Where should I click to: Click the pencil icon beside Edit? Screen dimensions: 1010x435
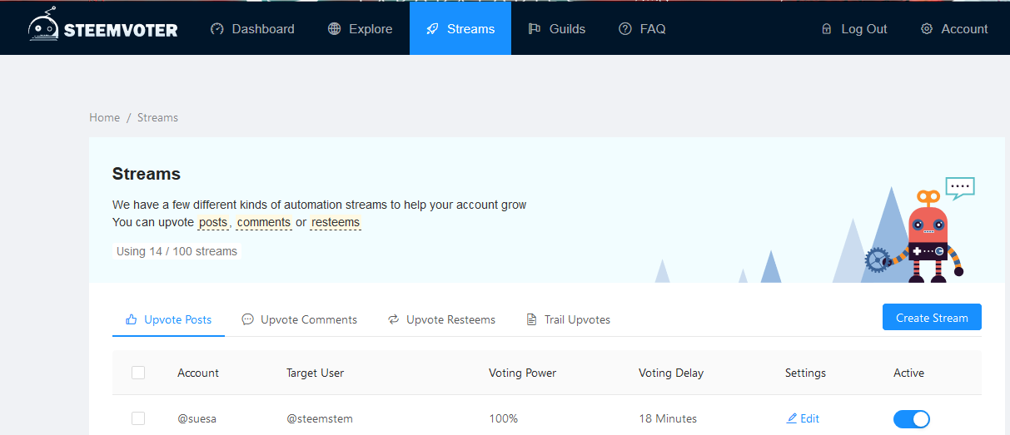[x=792, y=418]
